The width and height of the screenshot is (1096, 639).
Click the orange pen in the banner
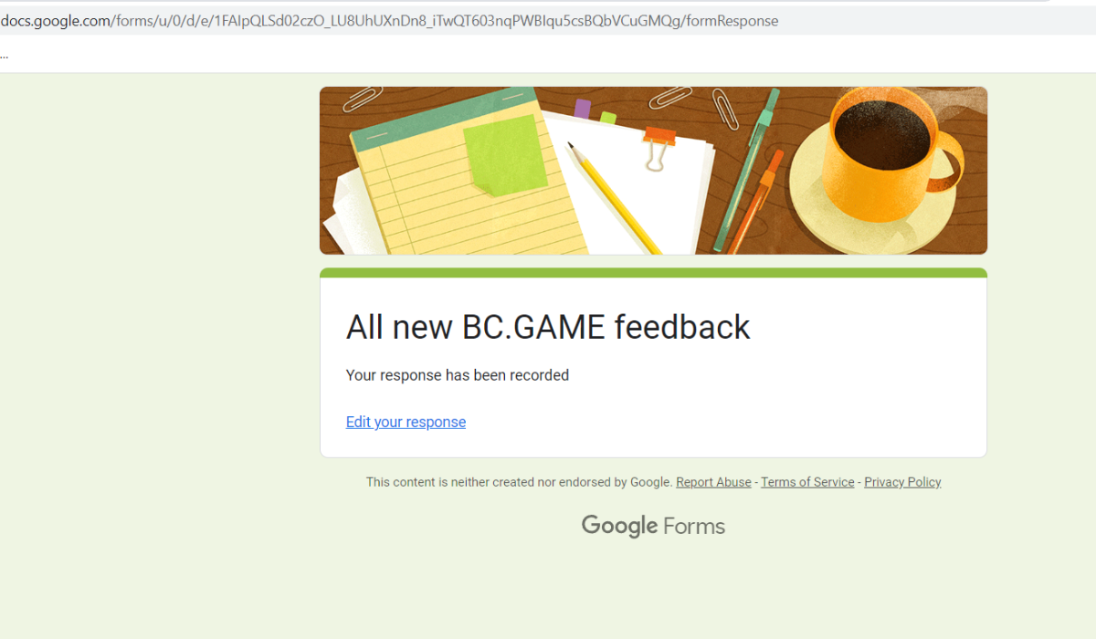(756, 201)
